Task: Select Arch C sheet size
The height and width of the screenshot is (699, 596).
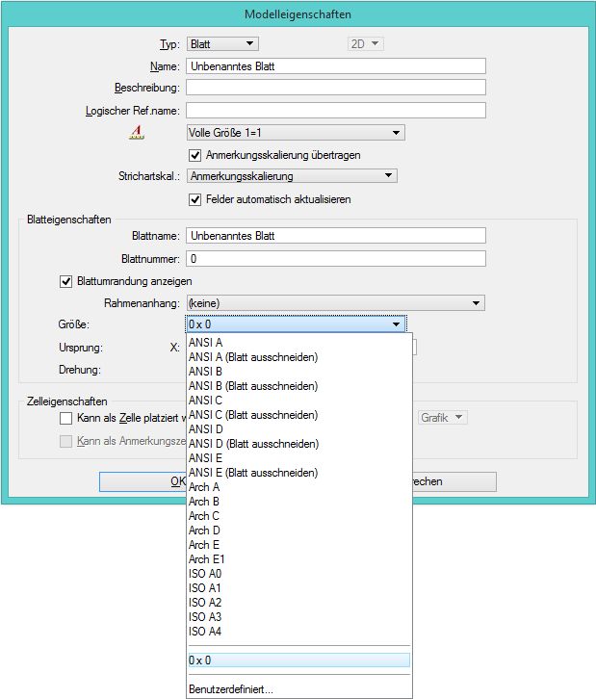Action: 298,516
